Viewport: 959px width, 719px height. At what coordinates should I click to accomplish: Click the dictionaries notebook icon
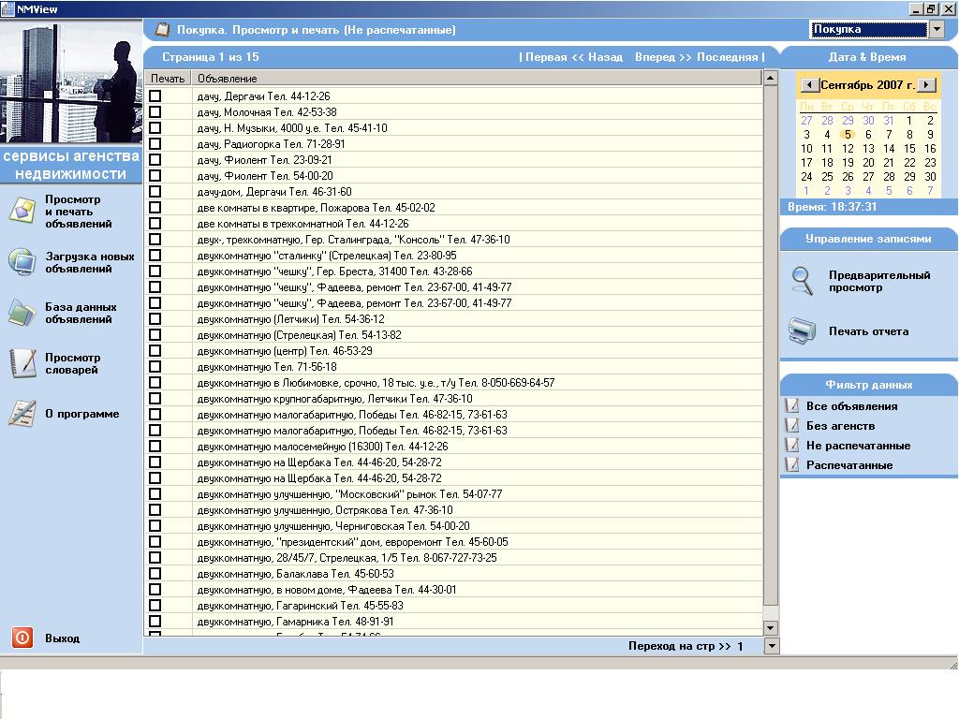pyautogui.click(x=22, y=363)
